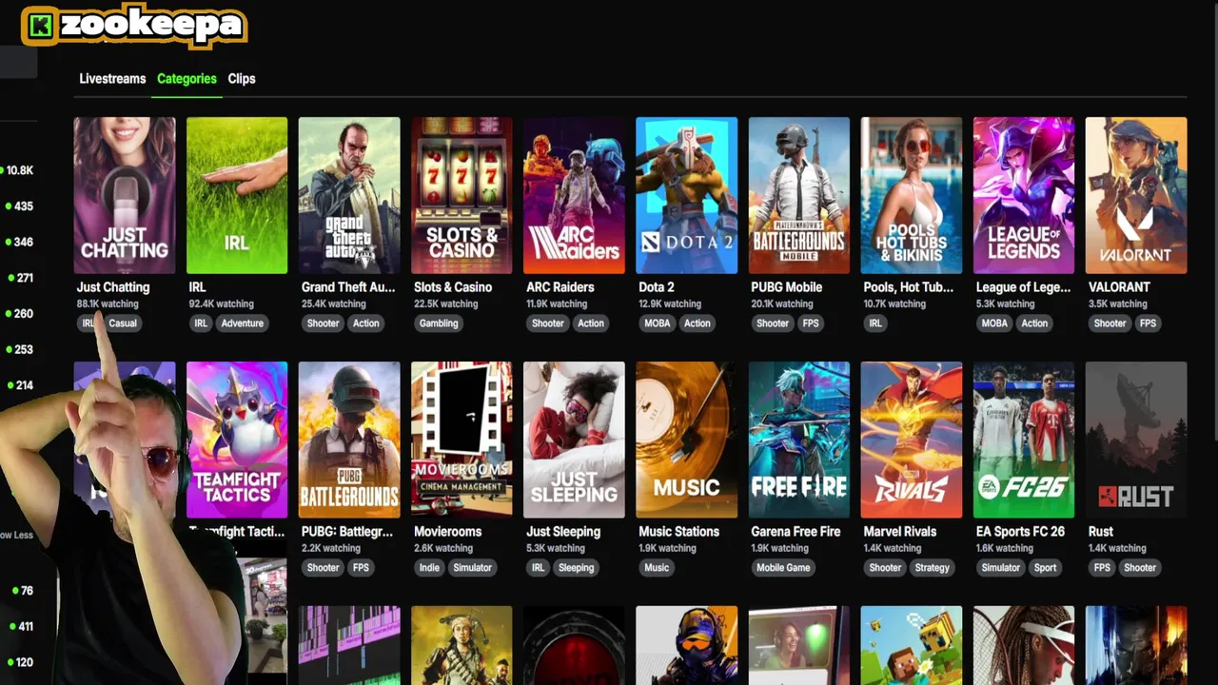This screenshot has height=685, width=1218.
Task: Select the Simulator tag under Movierooms
Action: point(472,568)
